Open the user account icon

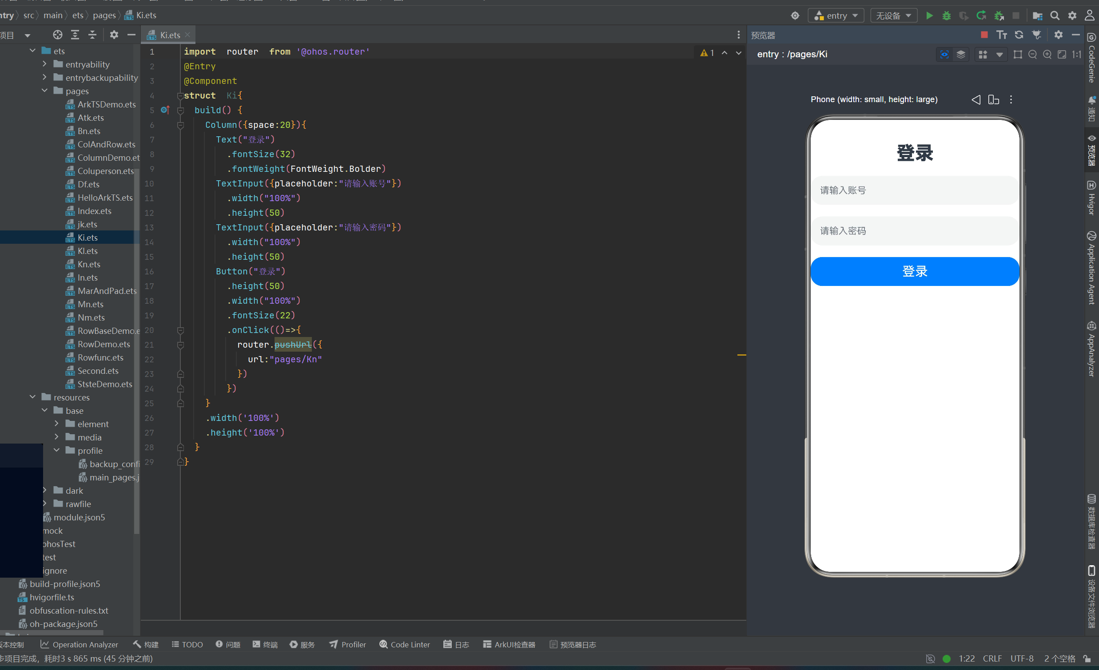[x=1090, y=16]
